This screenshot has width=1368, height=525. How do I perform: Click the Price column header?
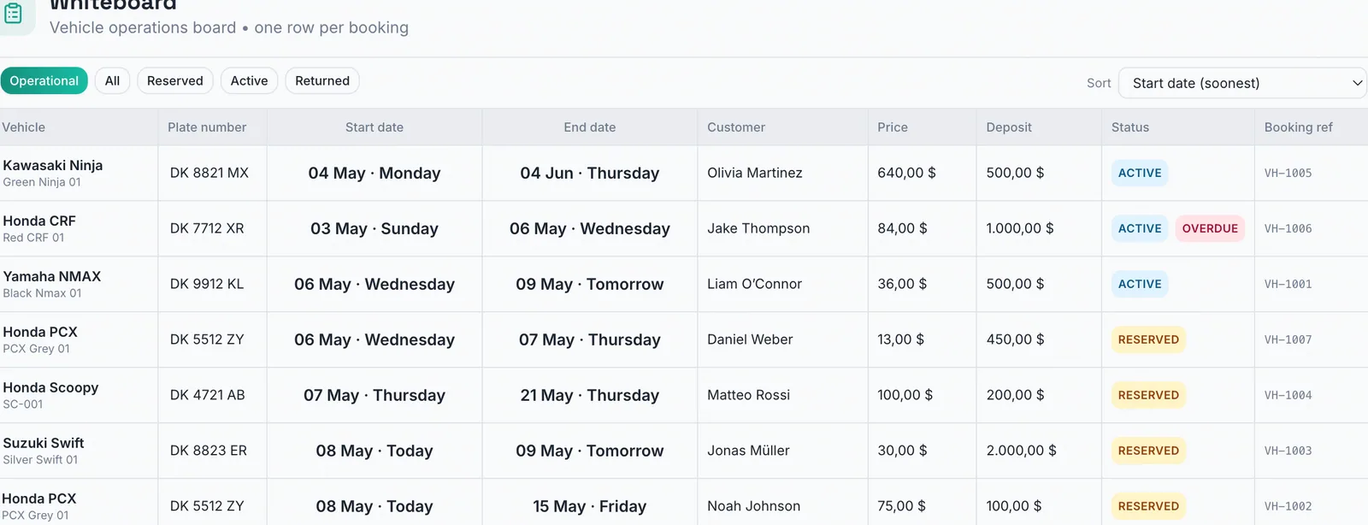pos(893,127)
